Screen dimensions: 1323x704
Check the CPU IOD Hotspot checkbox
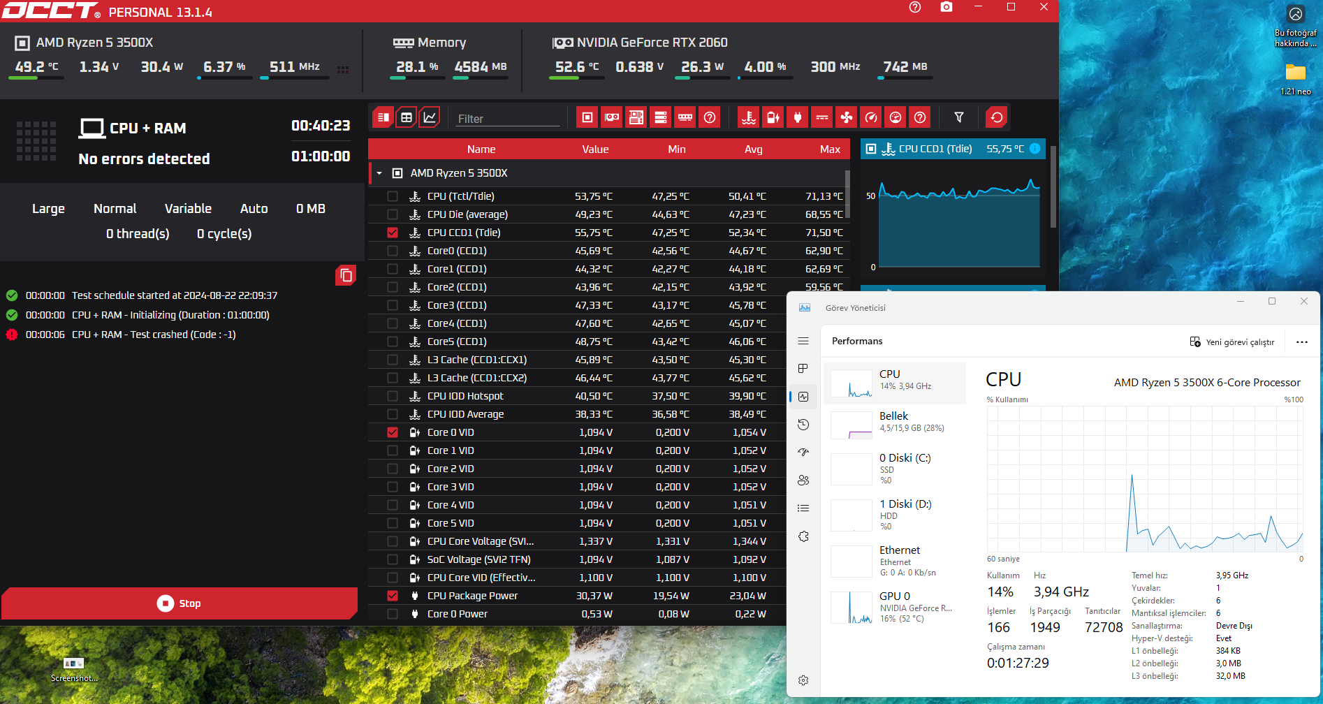coord(393,396)
